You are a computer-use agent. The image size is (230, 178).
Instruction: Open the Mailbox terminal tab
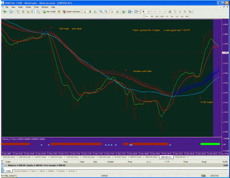tap(51, 171)
